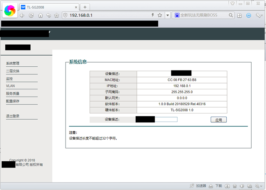Go to home page icon

click(41, 16)
